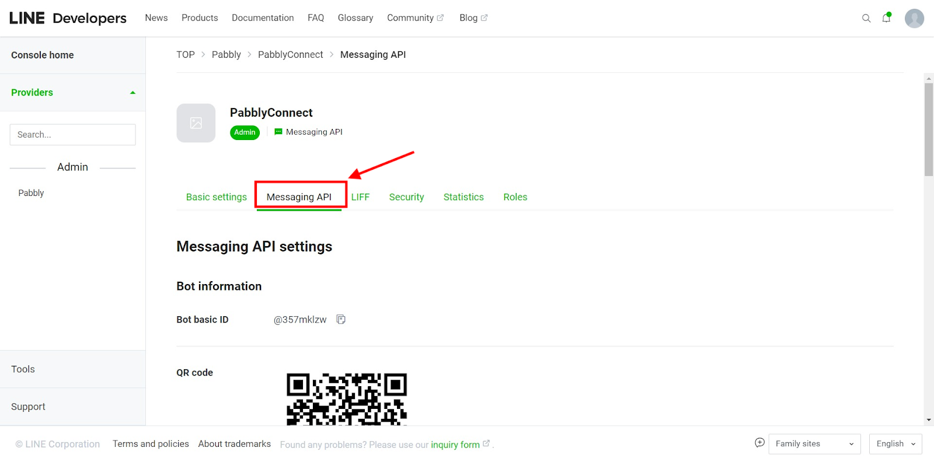Click the vertical scrollbar thumb
Viewport: 934px width, 462px height.
click(x=929, y=129)
